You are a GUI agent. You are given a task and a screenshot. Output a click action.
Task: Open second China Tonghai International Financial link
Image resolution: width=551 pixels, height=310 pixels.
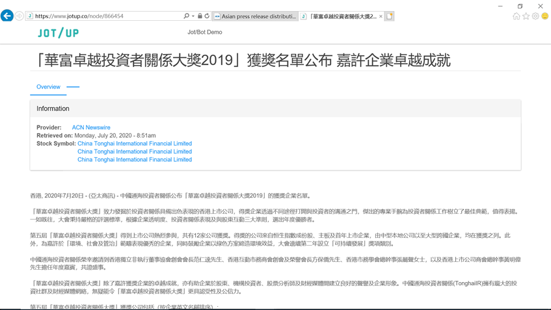(135, 151)
